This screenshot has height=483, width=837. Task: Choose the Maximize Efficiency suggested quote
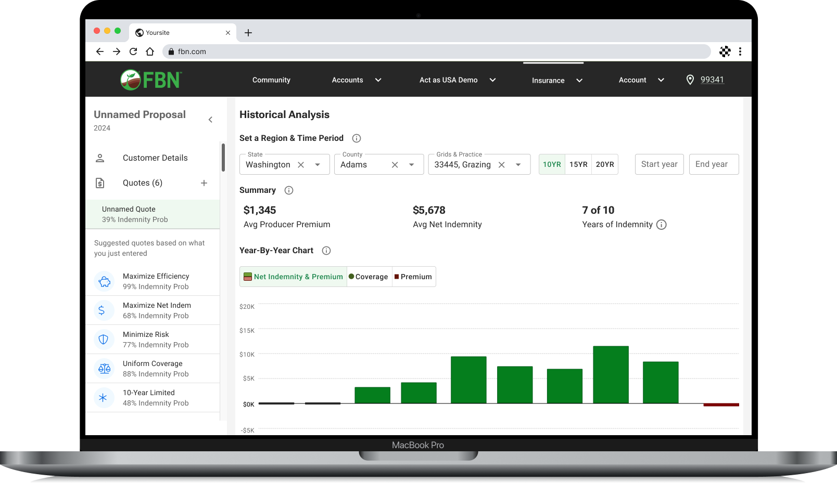coord(153,281)
